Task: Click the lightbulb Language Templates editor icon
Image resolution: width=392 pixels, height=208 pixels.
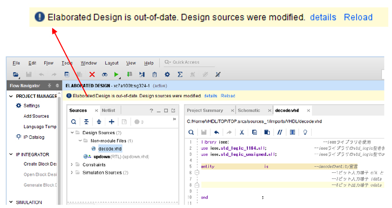Action: click(305, 132)
